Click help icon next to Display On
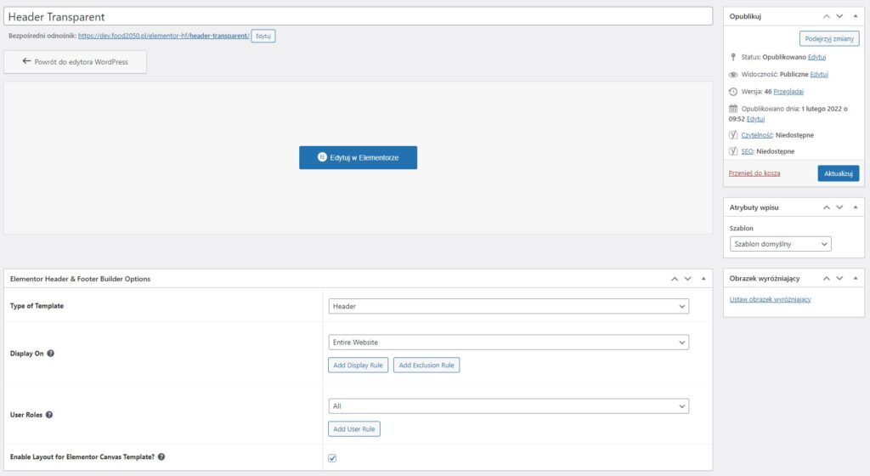The width and height of the screenshot is (870, 476). (50, 354)
